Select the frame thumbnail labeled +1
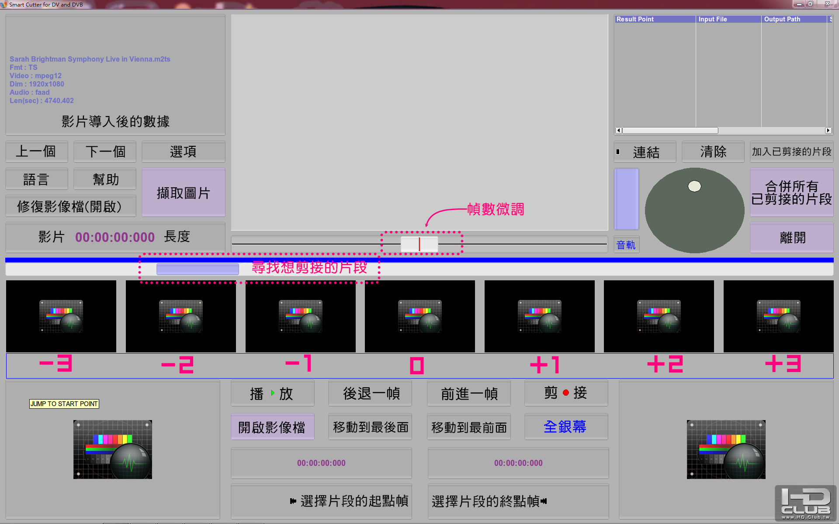The height and width of the screenshot is (524, 839). [x=539, y=316]
